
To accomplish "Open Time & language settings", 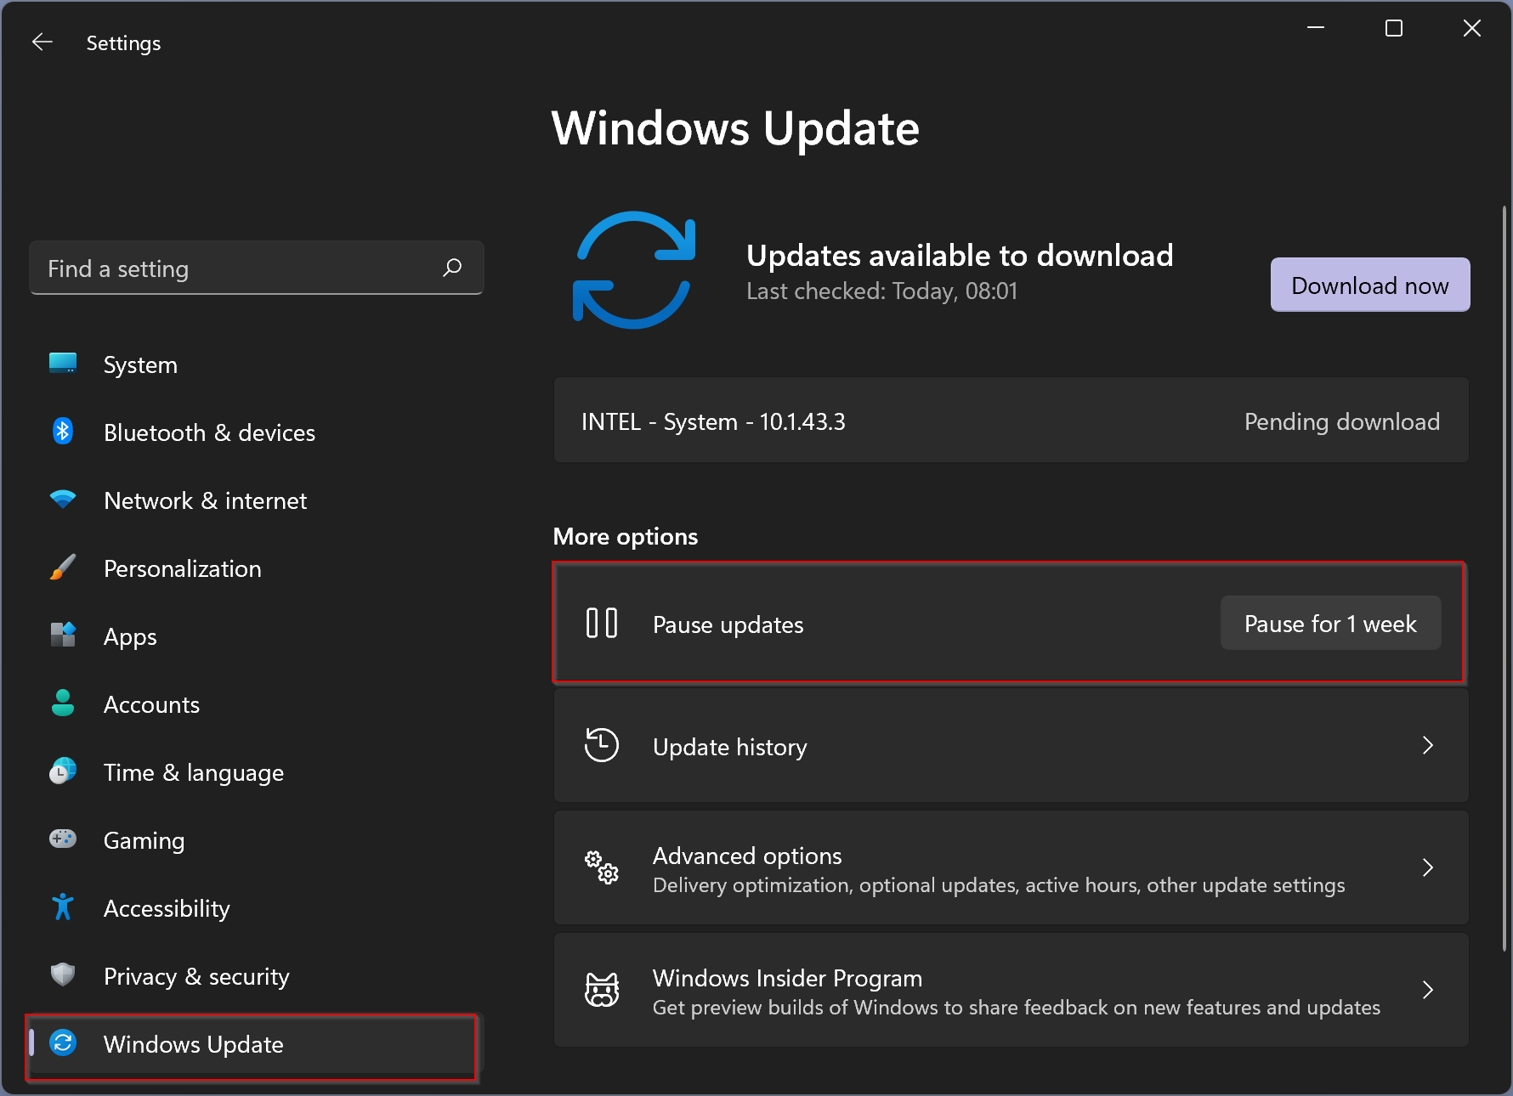I will click(x=255, y=772).
